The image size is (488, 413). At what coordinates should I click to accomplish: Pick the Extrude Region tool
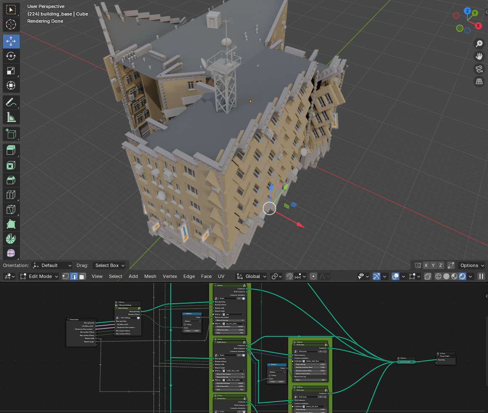pos(11,150)
